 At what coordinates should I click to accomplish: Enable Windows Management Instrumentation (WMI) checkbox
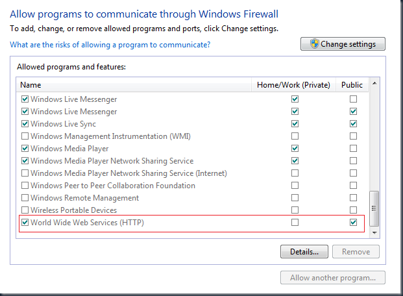click(x=25, y=136)
